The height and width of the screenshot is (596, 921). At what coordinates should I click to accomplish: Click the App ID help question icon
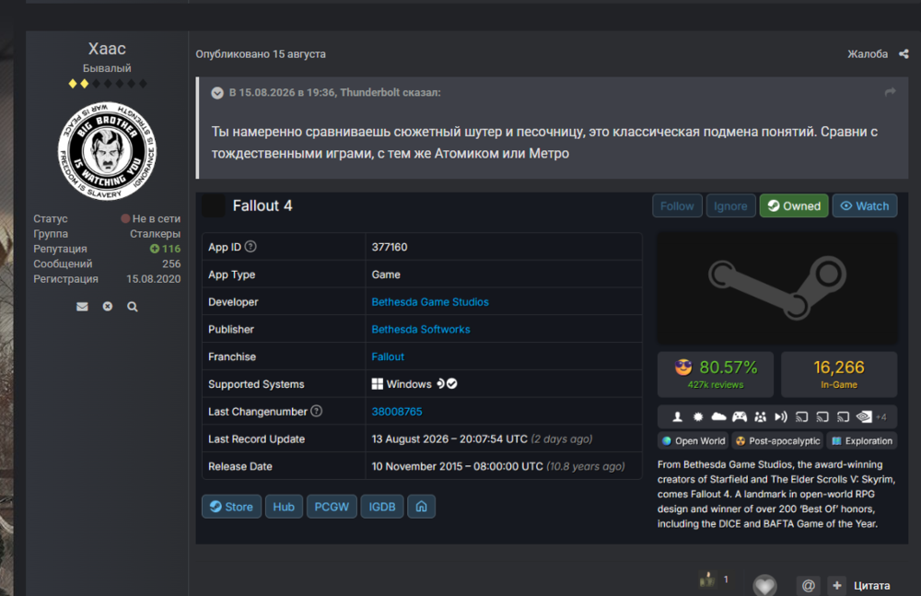coord(251,246)
